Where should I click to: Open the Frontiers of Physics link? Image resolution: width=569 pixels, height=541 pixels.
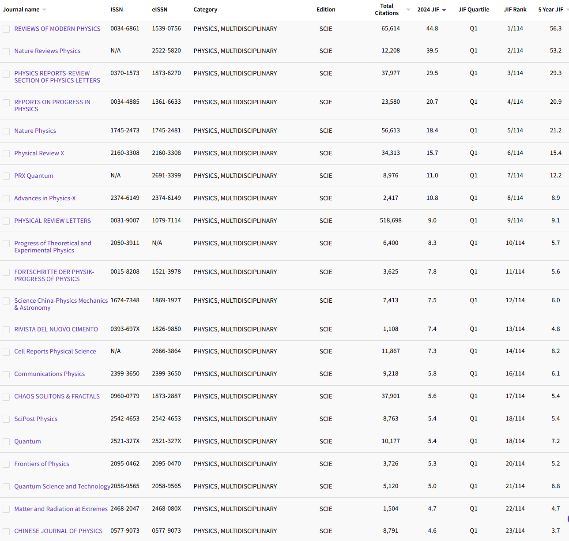[x=41, y=464]
